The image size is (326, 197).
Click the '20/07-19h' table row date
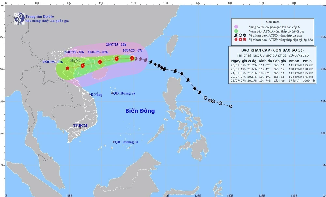239,69
